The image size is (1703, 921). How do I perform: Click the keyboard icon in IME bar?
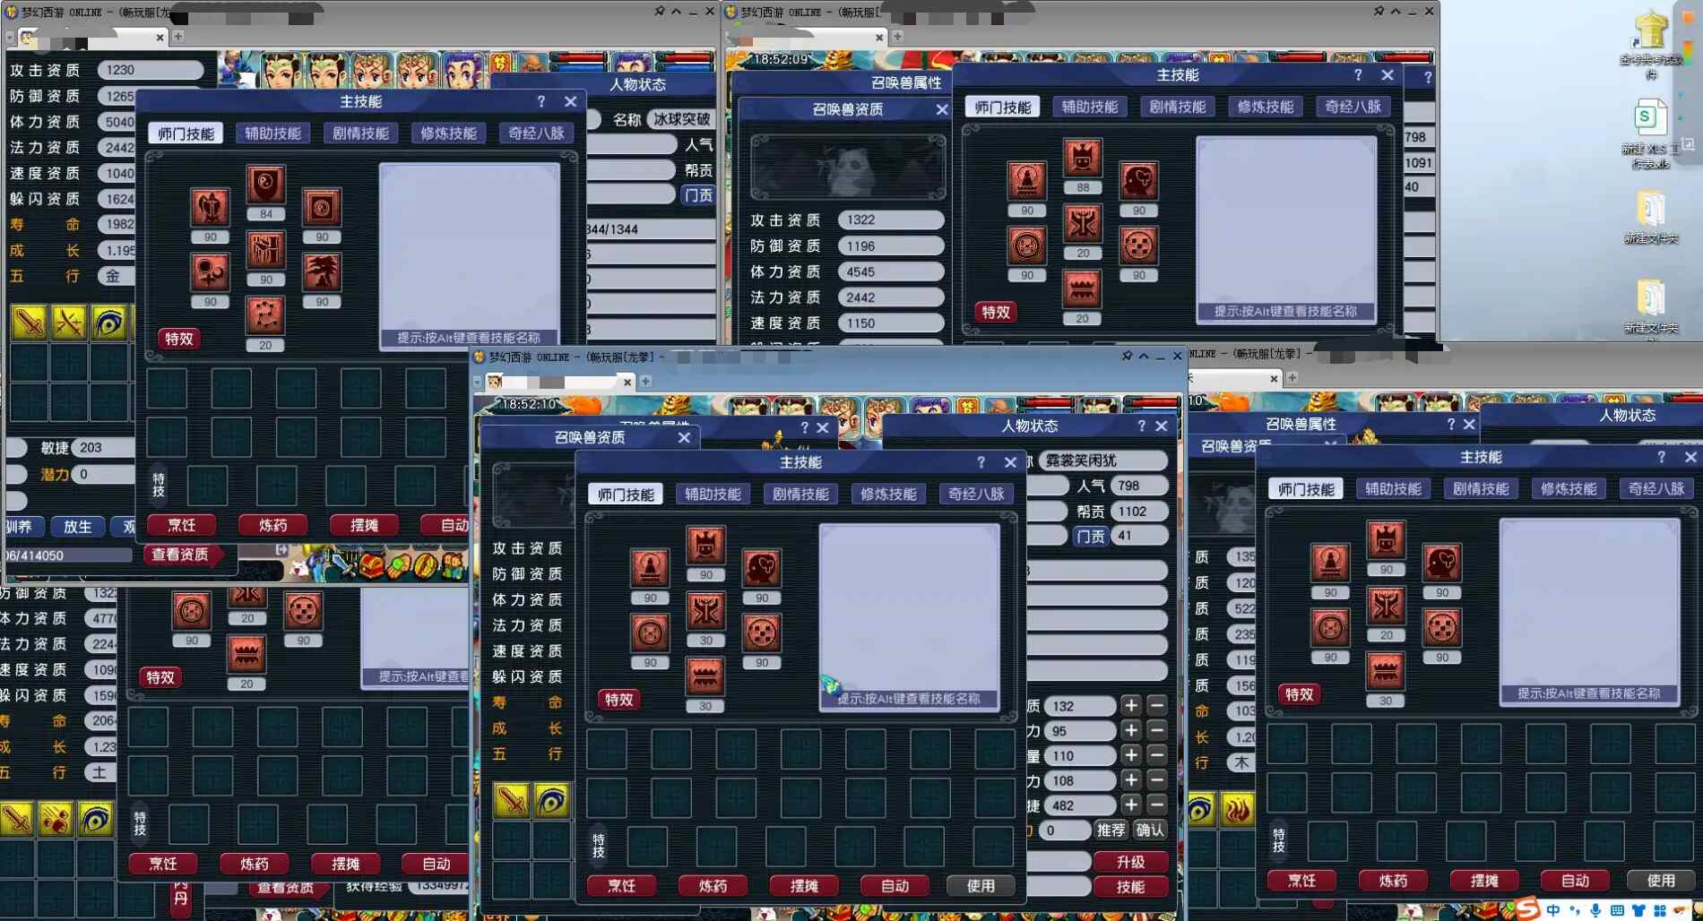point(1618,910)
